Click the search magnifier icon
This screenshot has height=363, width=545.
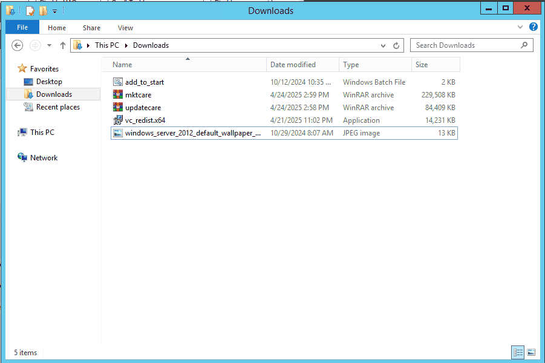coord(524,45)
